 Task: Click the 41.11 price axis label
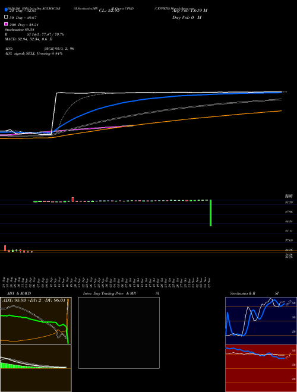289,231
